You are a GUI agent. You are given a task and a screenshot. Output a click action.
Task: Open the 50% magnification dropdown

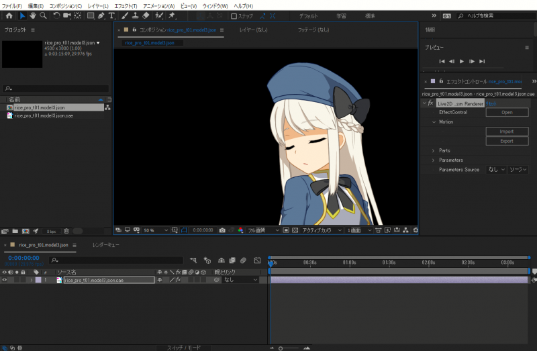point(154,230)
